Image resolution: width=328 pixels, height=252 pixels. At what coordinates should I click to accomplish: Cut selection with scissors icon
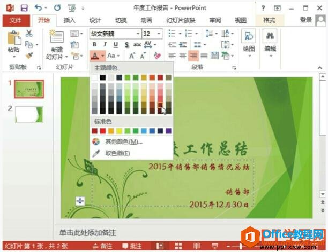[x=29, y=33]
